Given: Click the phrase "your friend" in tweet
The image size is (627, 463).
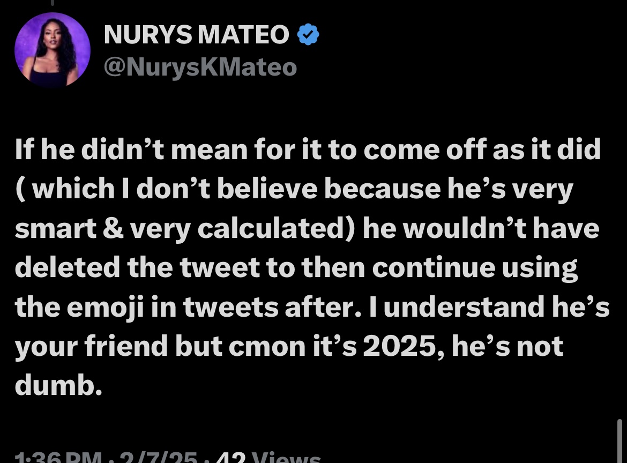Looking at the screenshot, I should [91, 347].
